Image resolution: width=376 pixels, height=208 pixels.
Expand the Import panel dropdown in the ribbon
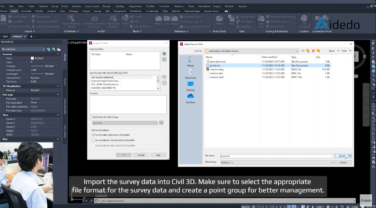tap(30, 31)
